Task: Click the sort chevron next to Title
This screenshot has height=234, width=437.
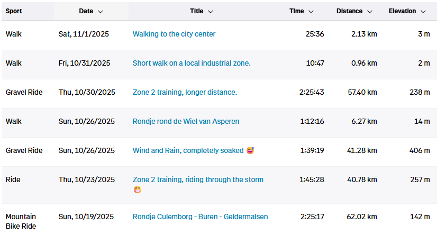Action: [211, 11]
